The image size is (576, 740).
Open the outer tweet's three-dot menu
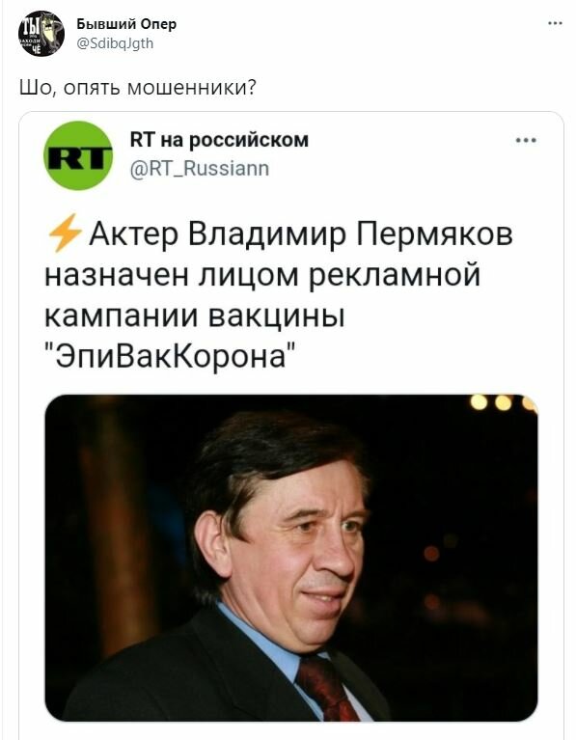click(x=555, y=23)
